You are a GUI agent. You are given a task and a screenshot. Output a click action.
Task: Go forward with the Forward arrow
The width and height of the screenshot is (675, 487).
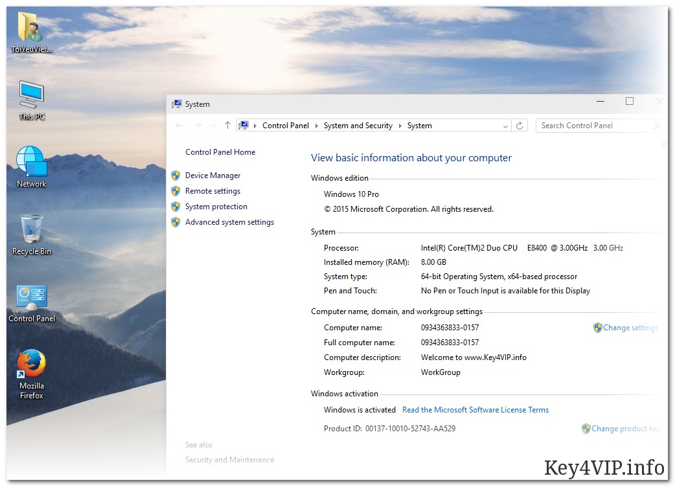click(x=198, y=125)
